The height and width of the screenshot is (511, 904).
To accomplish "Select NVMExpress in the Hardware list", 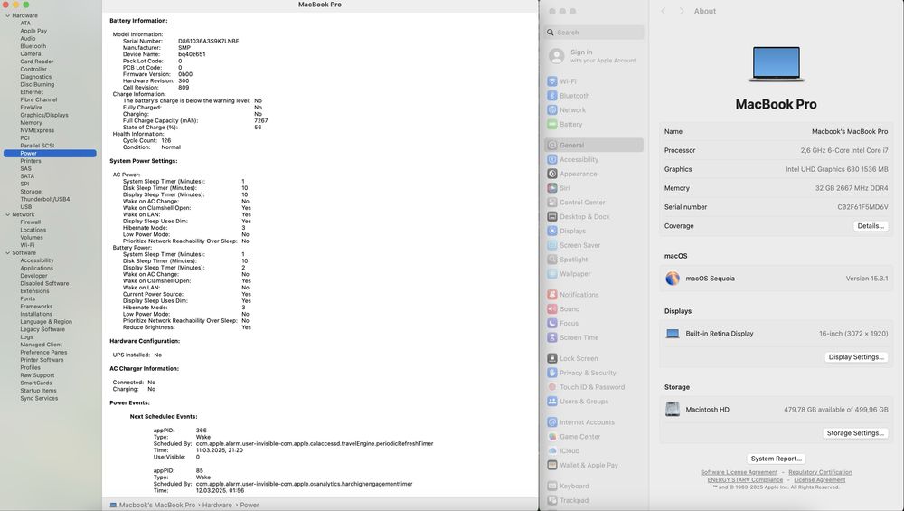I will (37, 130).
